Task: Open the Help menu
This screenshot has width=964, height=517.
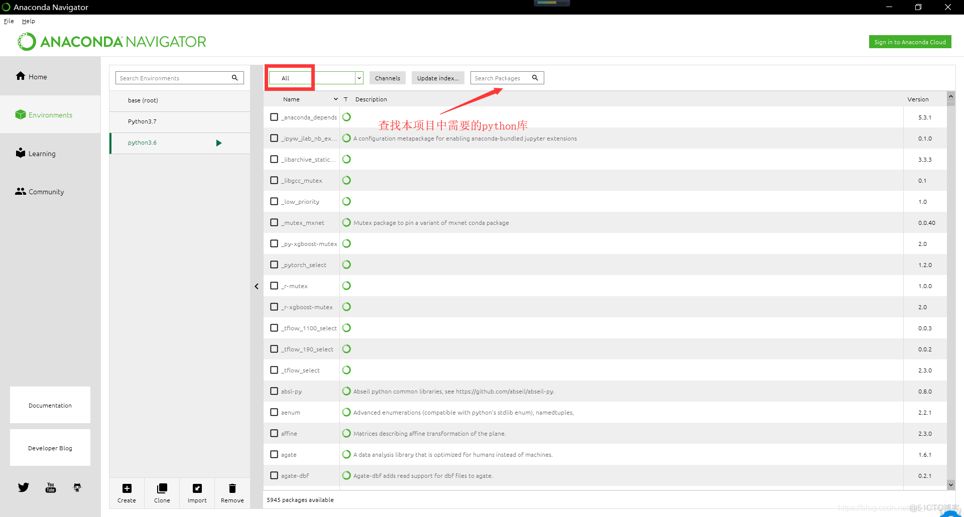Action: 29,21
